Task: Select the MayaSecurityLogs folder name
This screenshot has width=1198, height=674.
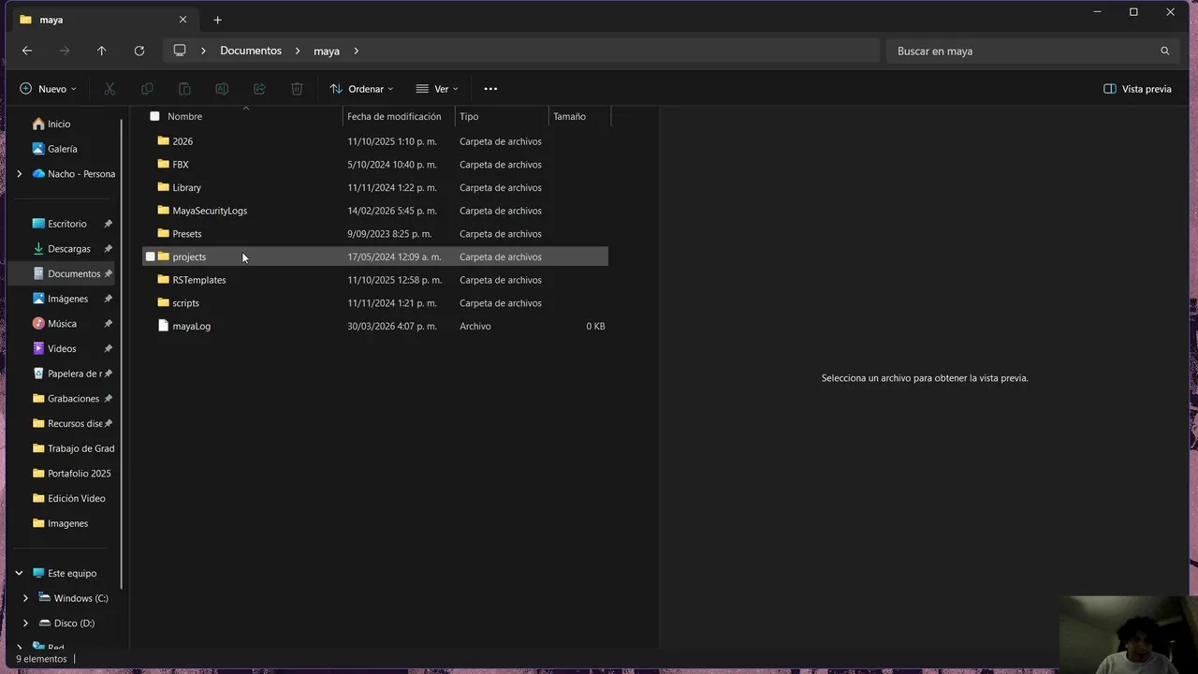Action: point(210,211)
